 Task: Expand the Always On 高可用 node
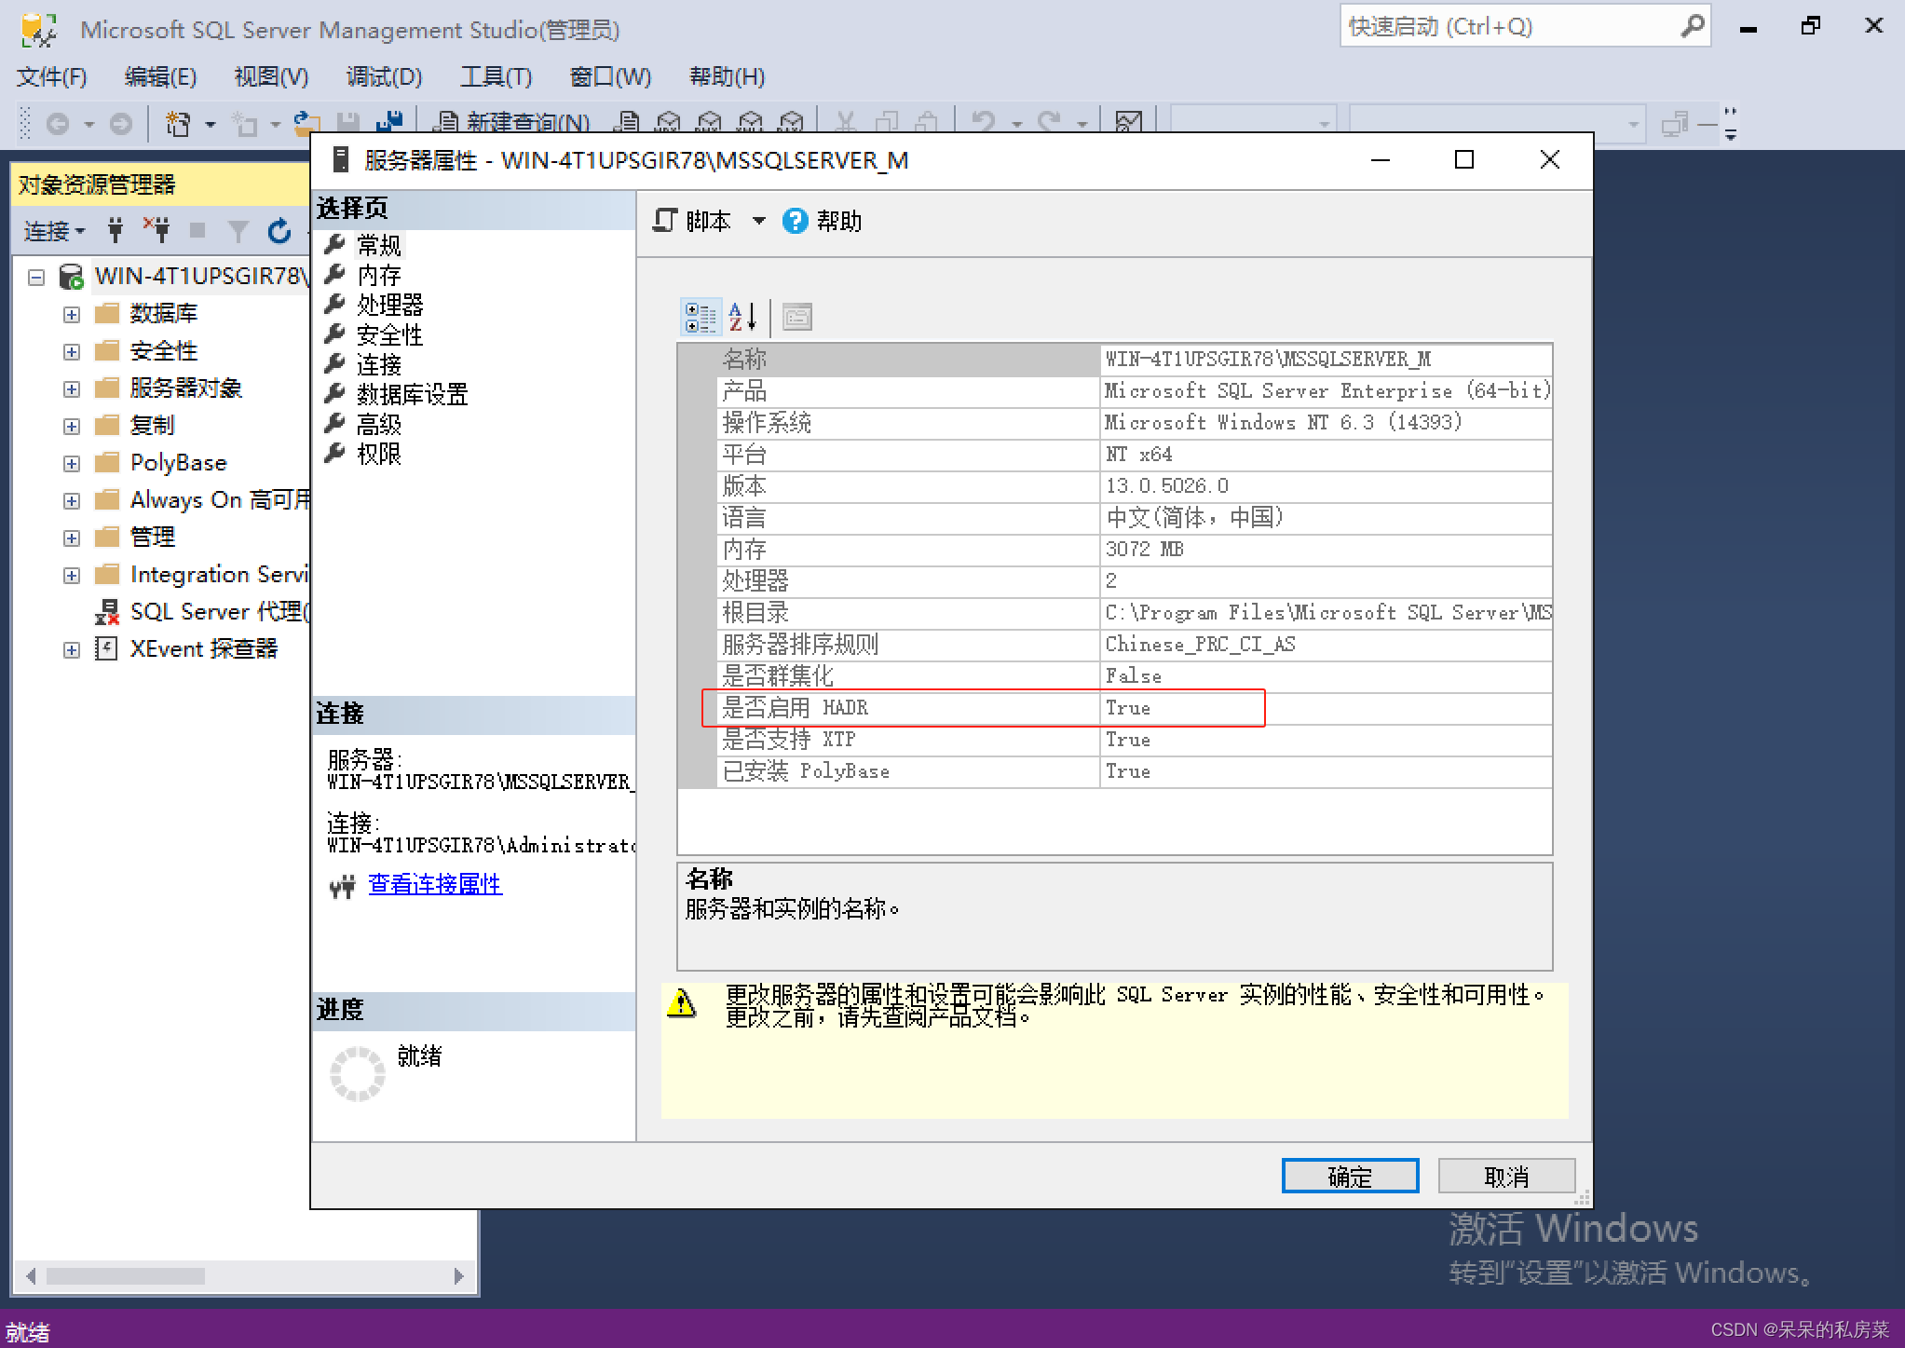click(x=72, y=500)
